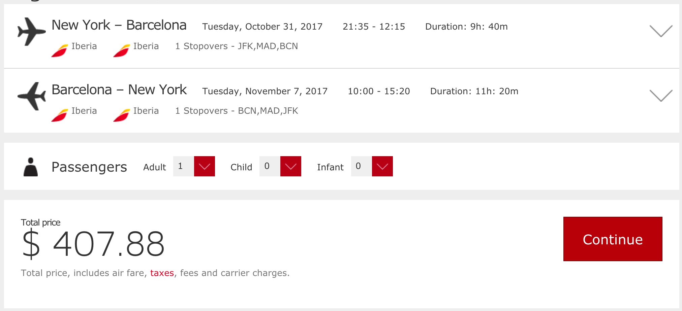Click first Iberia logo on return flight
Image resolution: width=682 pixels, height=311 pixels.
pos(60,115)
